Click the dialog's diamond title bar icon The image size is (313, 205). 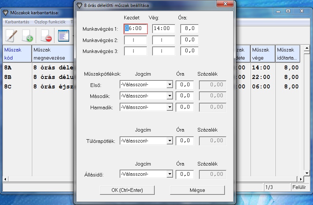coord(79,5)
